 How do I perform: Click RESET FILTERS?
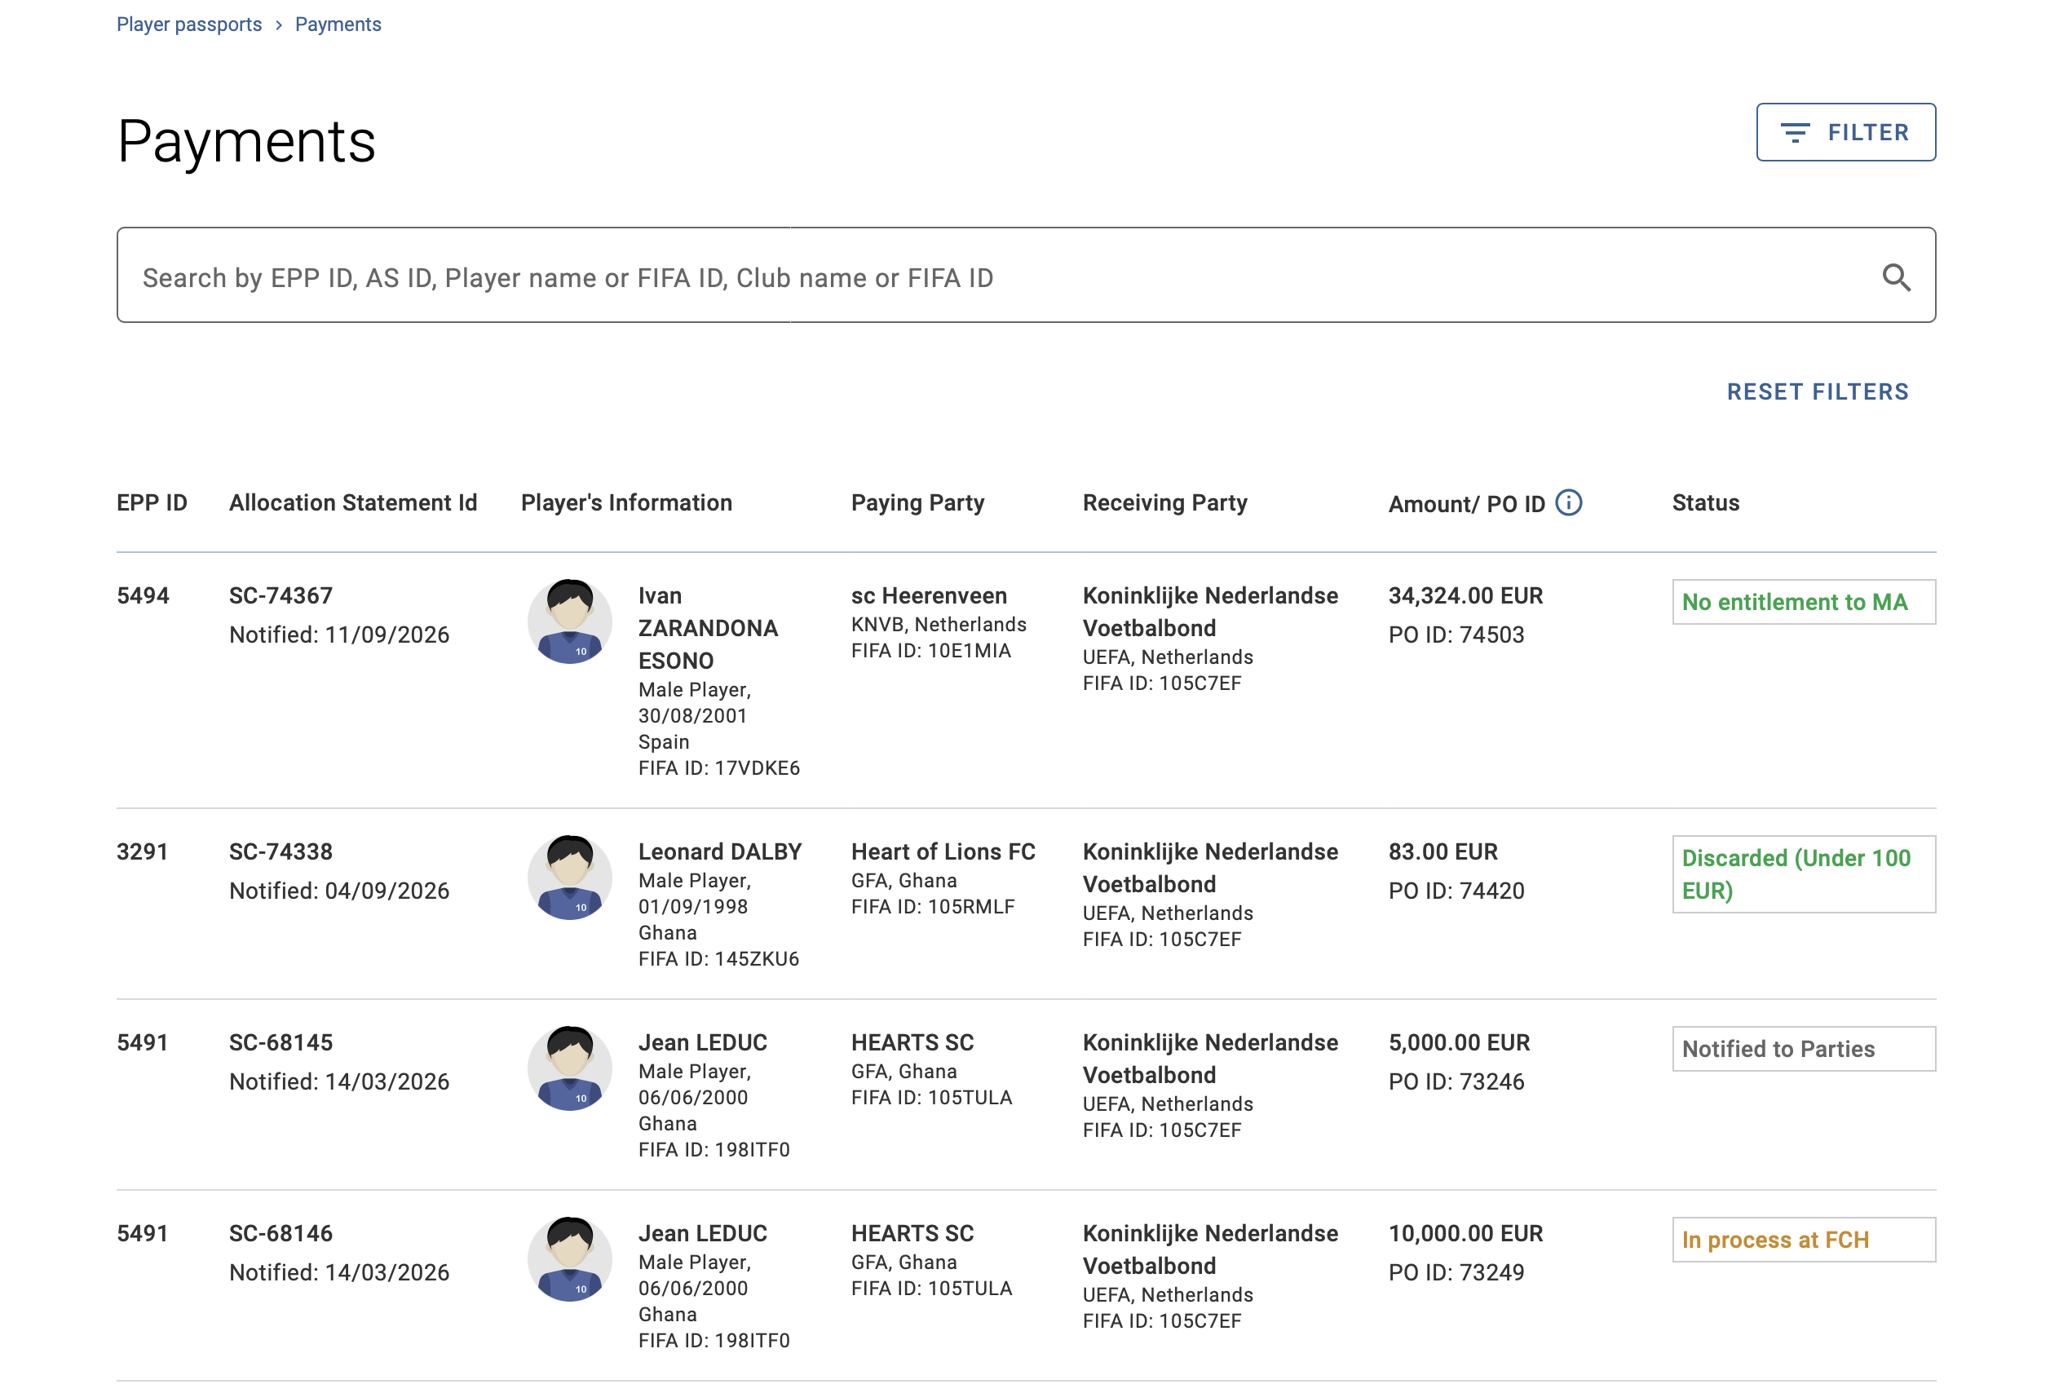(1817, 391)
